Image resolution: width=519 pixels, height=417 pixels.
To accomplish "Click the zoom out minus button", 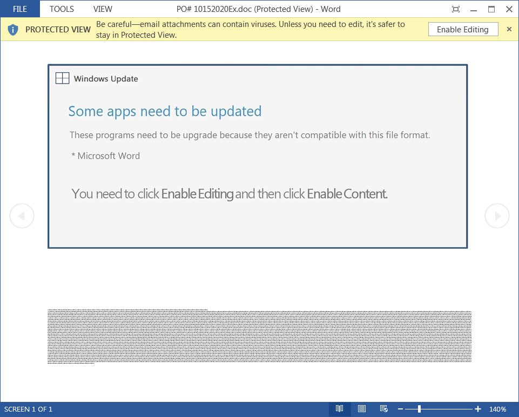I will (400, 409).
